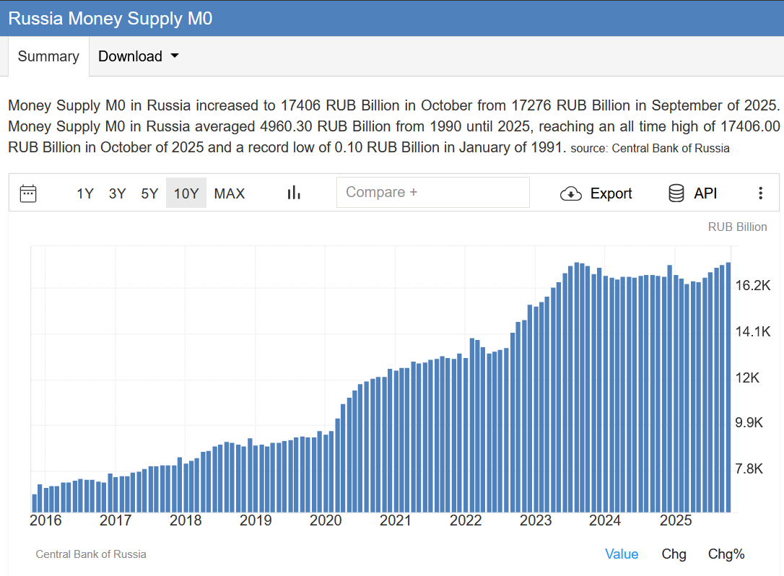Click into the Compare input field
The image size is (784, 576).
point(432,193)
